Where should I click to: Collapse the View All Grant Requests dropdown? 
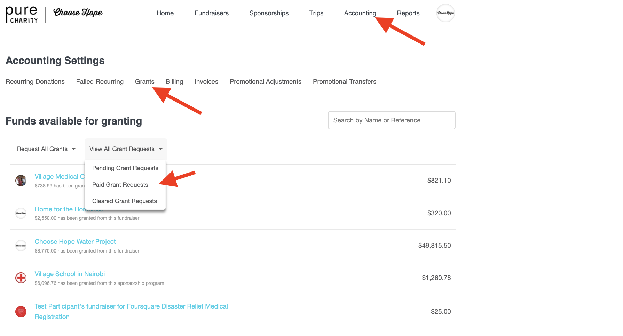click(x=126, y=149)
